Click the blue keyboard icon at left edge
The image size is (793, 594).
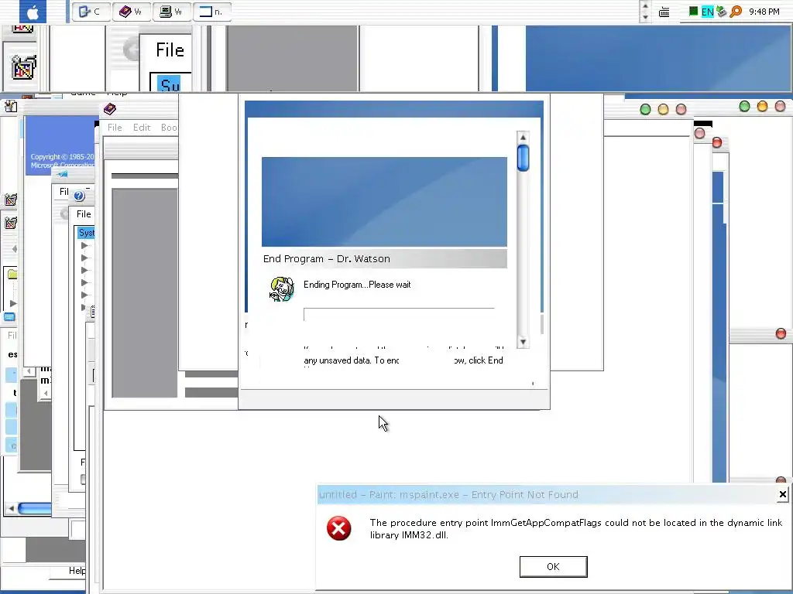(x=9, y=317)
